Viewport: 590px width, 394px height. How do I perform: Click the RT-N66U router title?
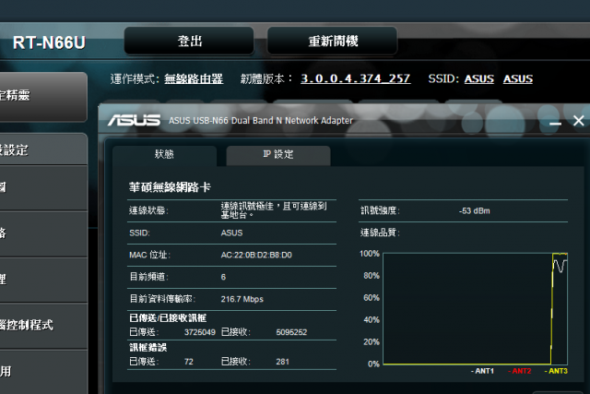pyautogui.click(x=49, y=43)
